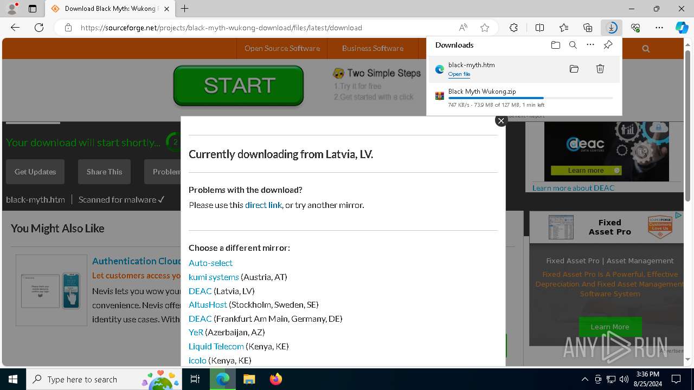
Task: Click Get Updates button
Action: 35,172
